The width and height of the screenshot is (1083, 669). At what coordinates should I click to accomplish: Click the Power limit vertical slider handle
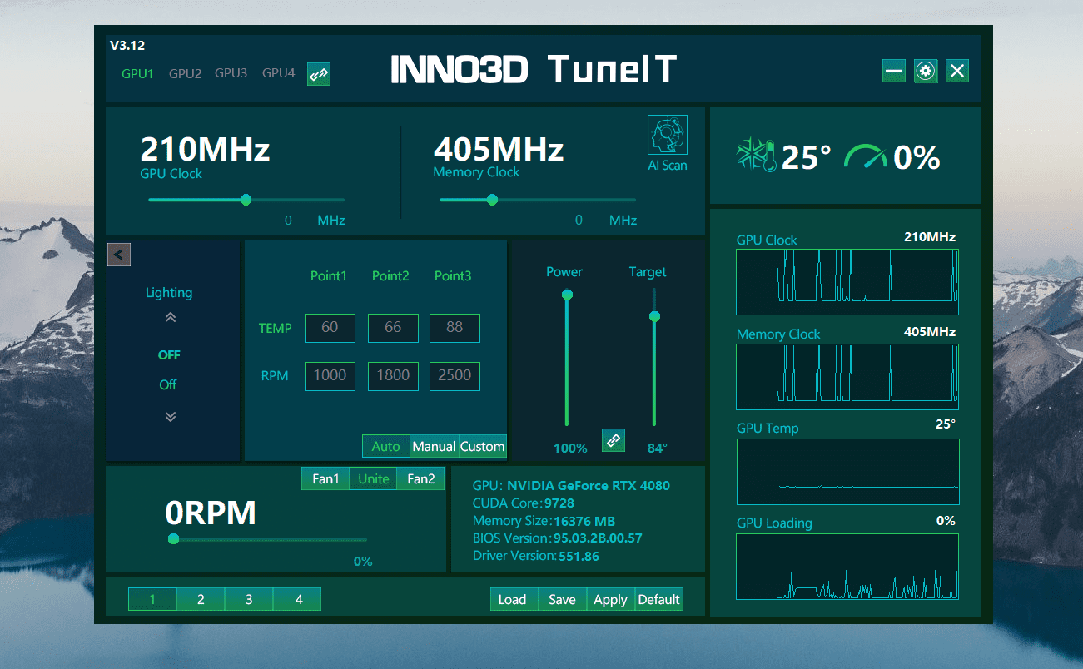tap(567, 295)
